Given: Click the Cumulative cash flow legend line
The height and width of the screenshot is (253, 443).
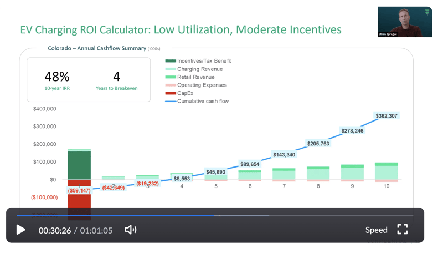Looking at the screenshot, I should point(171,101).
